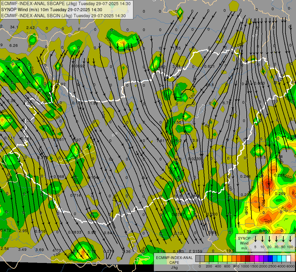
Task: Click the 25.2 value on the map
Action: (x=177, y=141)
